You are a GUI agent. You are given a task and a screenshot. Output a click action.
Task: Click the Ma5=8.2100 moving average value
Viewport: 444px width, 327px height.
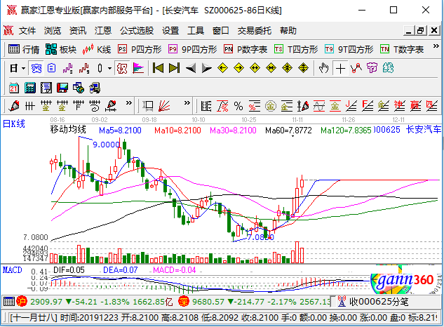(120, 131)
